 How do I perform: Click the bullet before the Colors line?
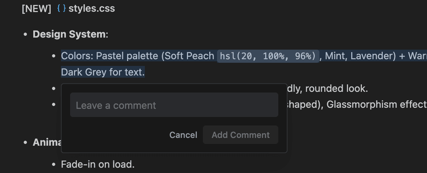click(53, 56)
